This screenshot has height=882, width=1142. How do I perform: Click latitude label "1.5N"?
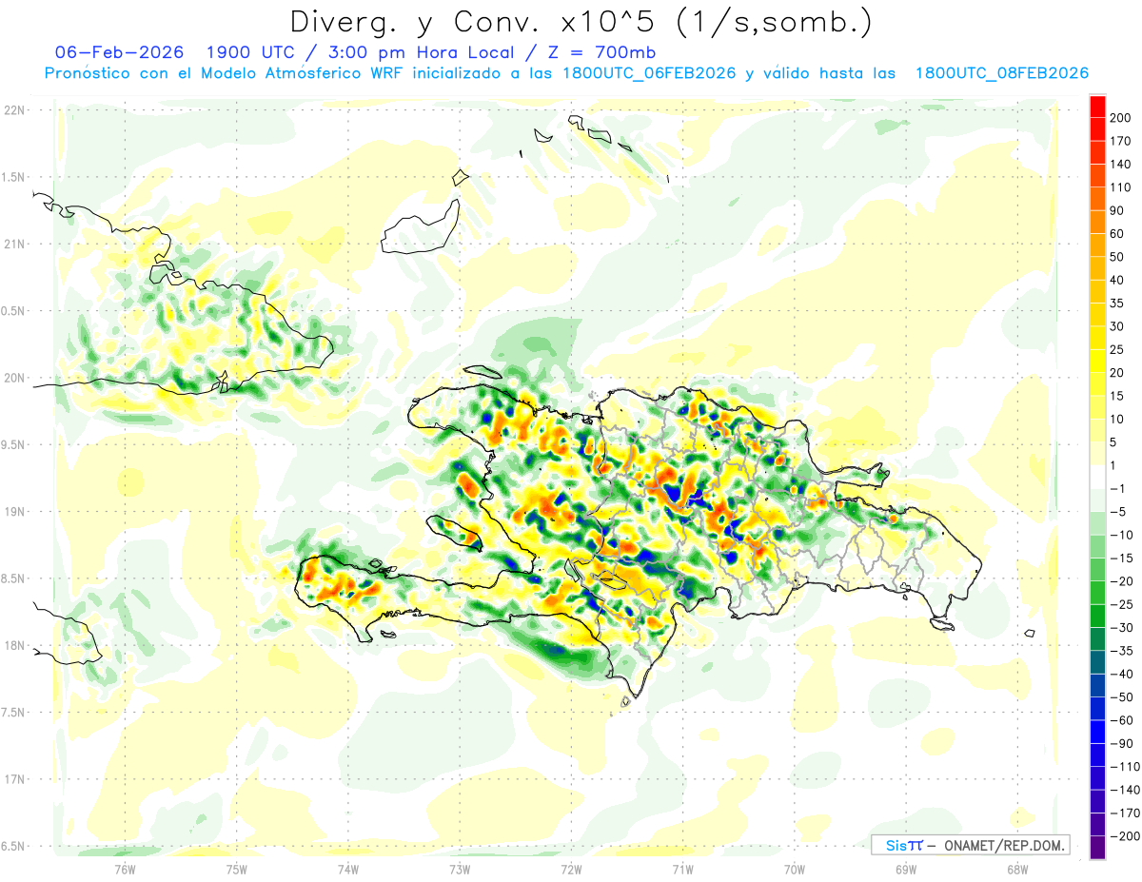point(14,177)
